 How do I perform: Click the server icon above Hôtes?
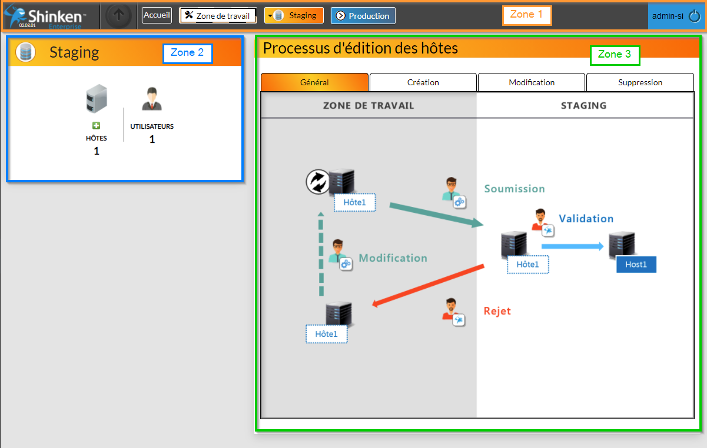pos(97,99)
